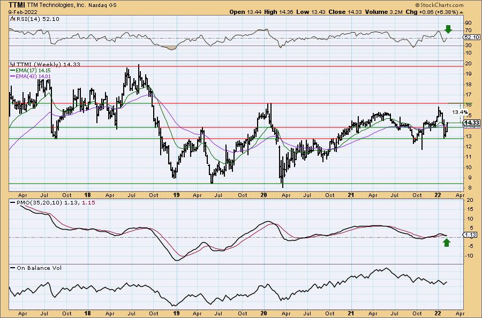482x318 pixels.
Task: Click the TTMI ticker symbol in header
Action: 17,5
